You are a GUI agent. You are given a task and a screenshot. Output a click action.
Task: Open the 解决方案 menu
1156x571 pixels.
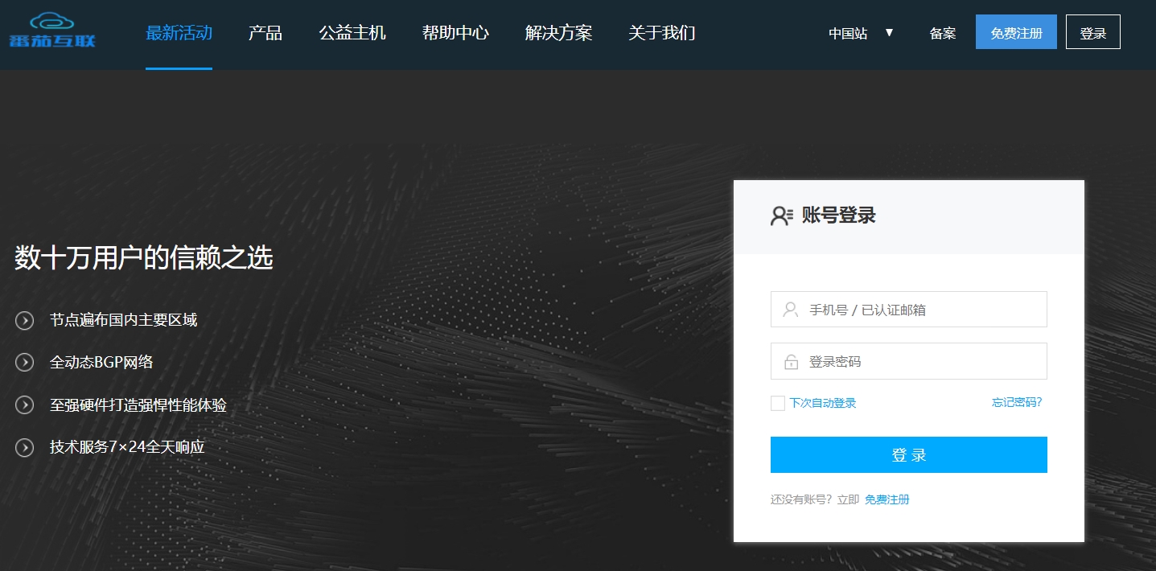558,32
